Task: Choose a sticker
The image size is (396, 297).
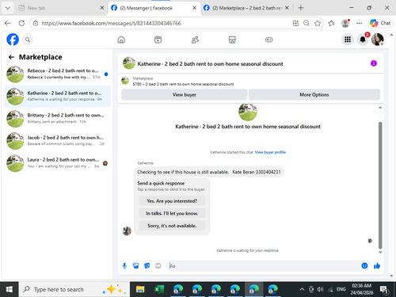Action: pyautogui.click(x=147, y=265)
